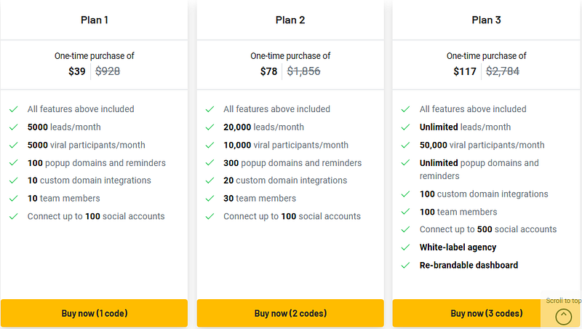Image resolution: width=582 pixels, height=329 pixels.
Task: Click the $117 price in Plan 3
Action: pyautogui.click(x=463, y=71)
